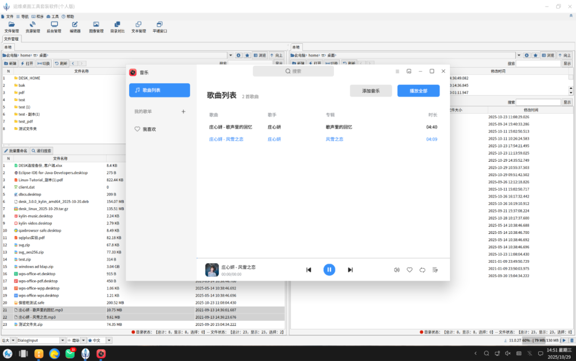Click 新建 in left pane toolbar
Screen dimensions: 576x361
point(10,64)
